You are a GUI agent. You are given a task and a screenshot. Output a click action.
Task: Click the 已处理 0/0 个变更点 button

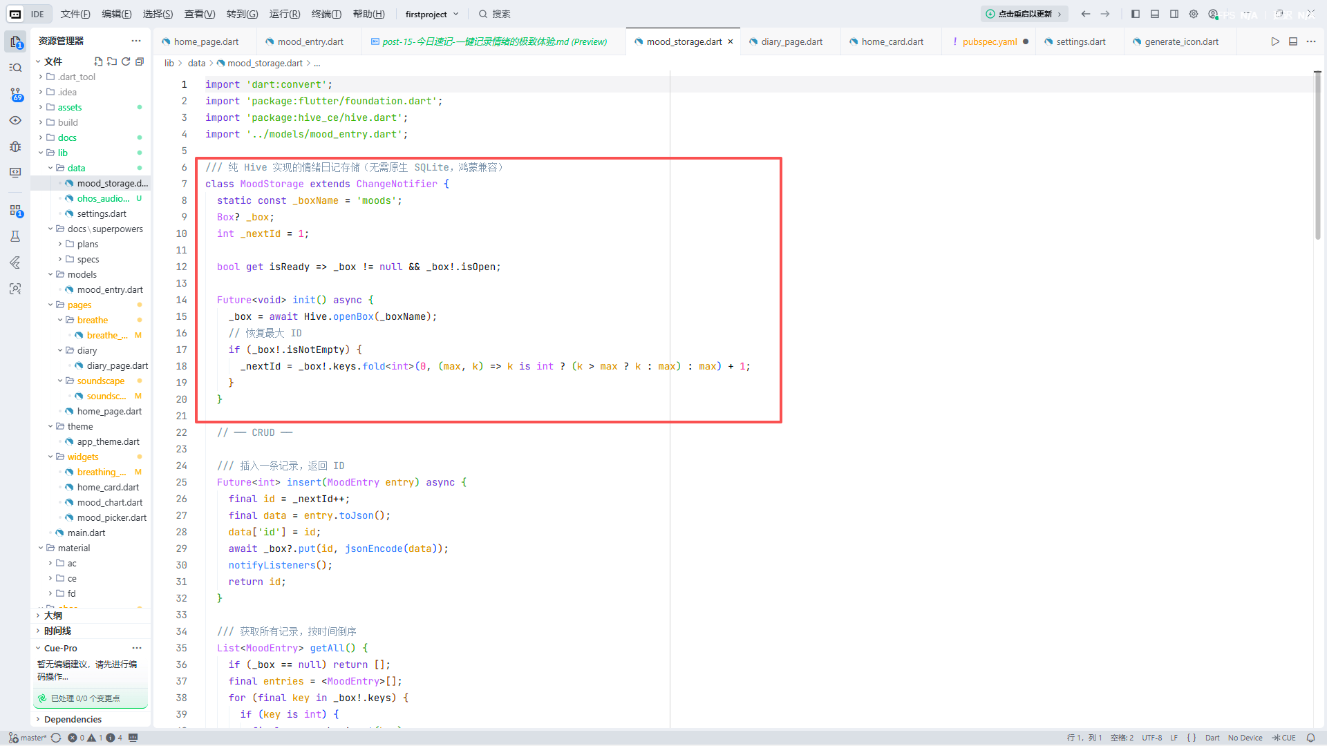(91, 698)
